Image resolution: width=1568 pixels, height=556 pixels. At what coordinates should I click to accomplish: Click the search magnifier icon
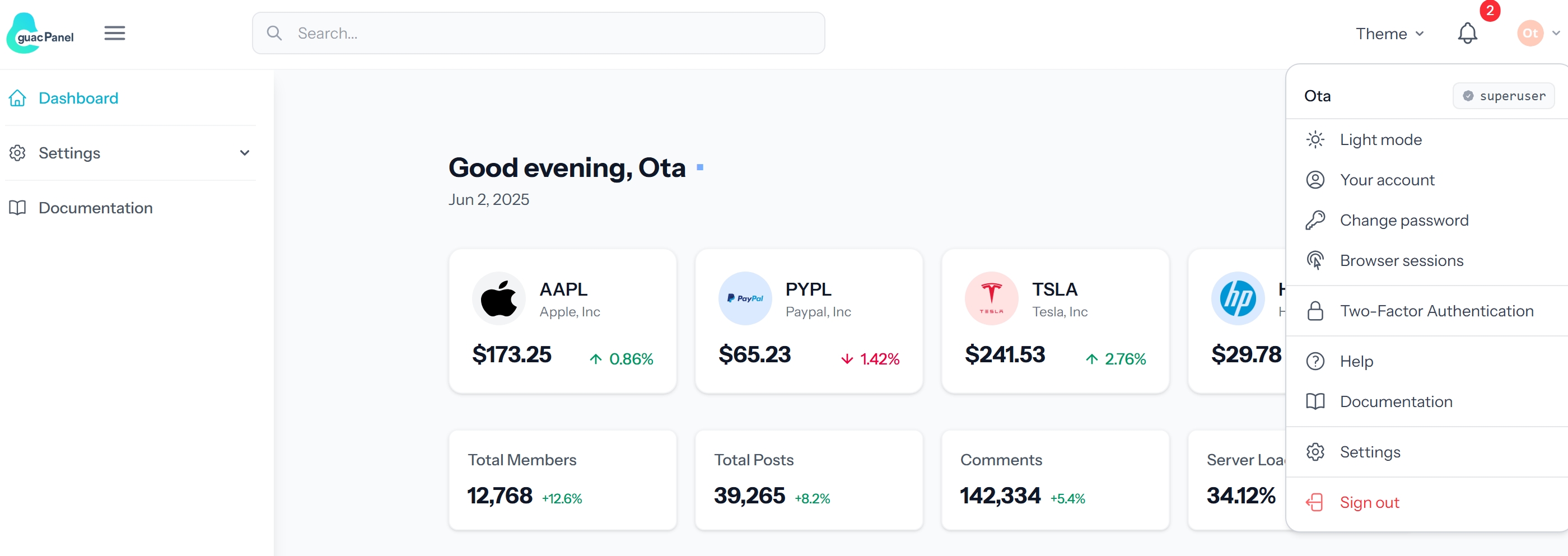(274, 33)
